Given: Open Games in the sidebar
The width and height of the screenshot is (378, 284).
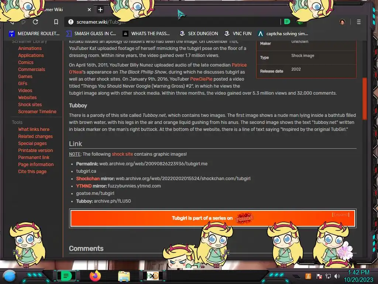Looking at the screenshot, I should (x=25, y=76).
